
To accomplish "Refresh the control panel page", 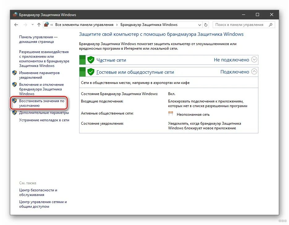I will 206,25.
